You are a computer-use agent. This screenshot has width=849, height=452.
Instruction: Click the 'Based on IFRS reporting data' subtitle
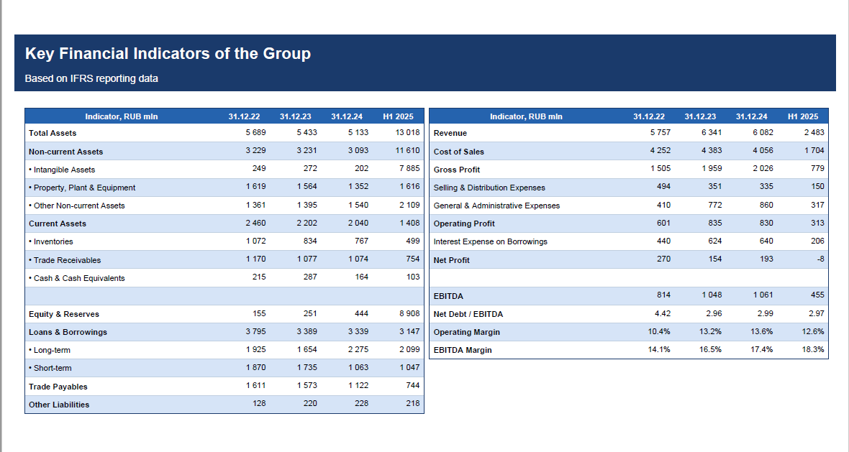coord(91,78)
